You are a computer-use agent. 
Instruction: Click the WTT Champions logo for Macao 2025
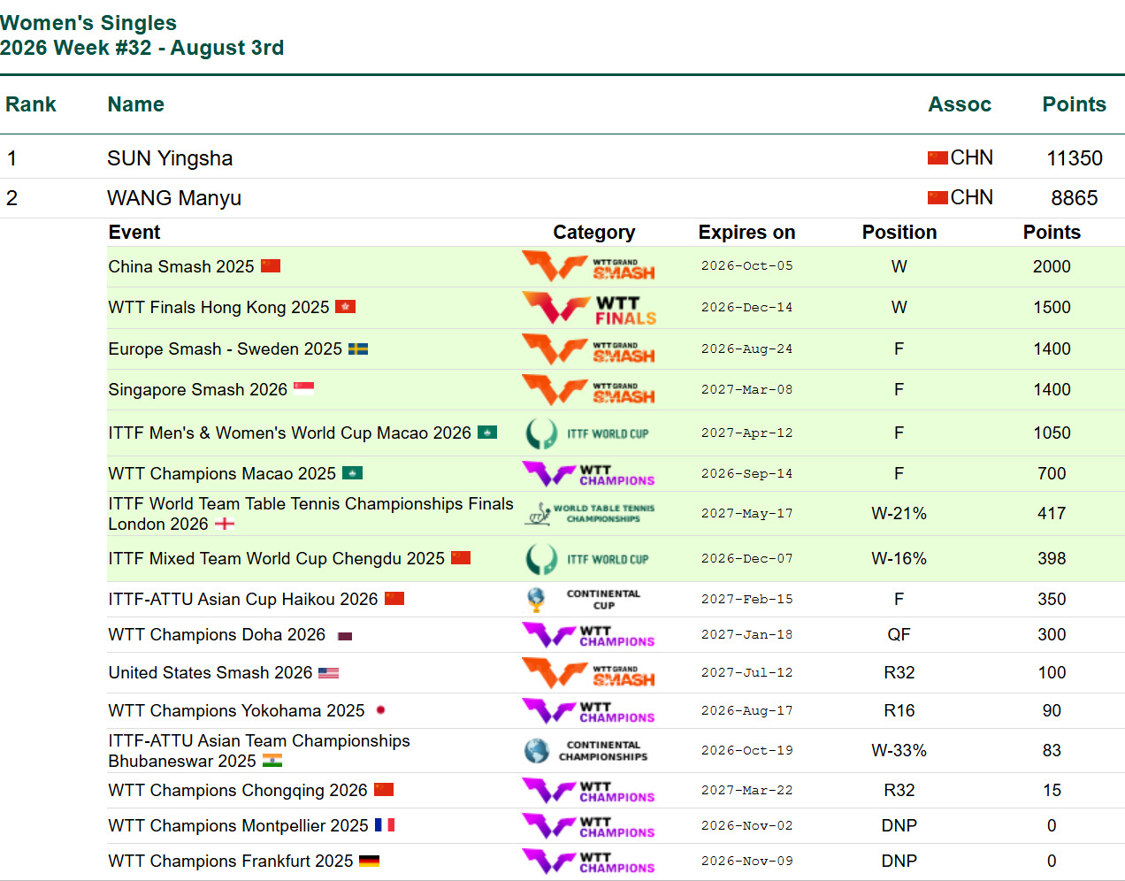click(x=589, y=474)
